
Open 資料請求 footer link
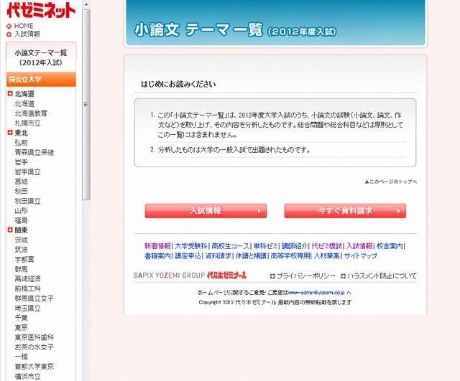(218, 256)
